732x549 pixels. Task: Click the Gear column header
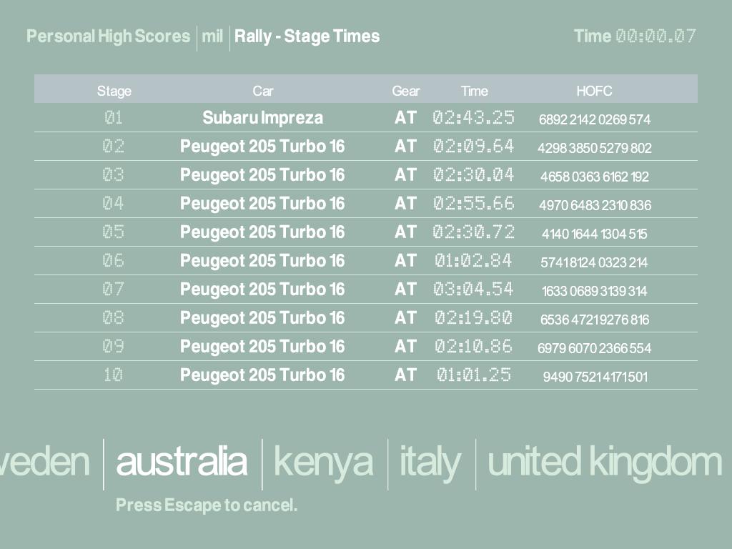click(405, 91)
